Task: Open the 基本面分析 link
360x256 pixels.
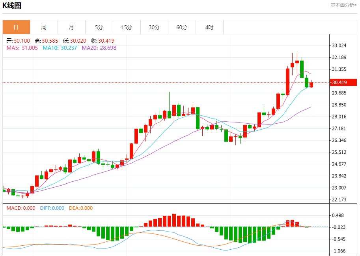Action: (x=343, y=5)
